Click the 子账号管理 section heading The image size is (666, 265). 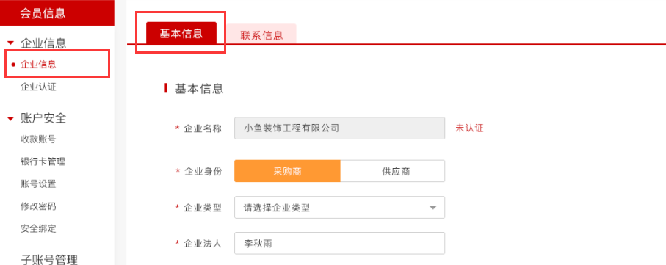coord(49,259)
